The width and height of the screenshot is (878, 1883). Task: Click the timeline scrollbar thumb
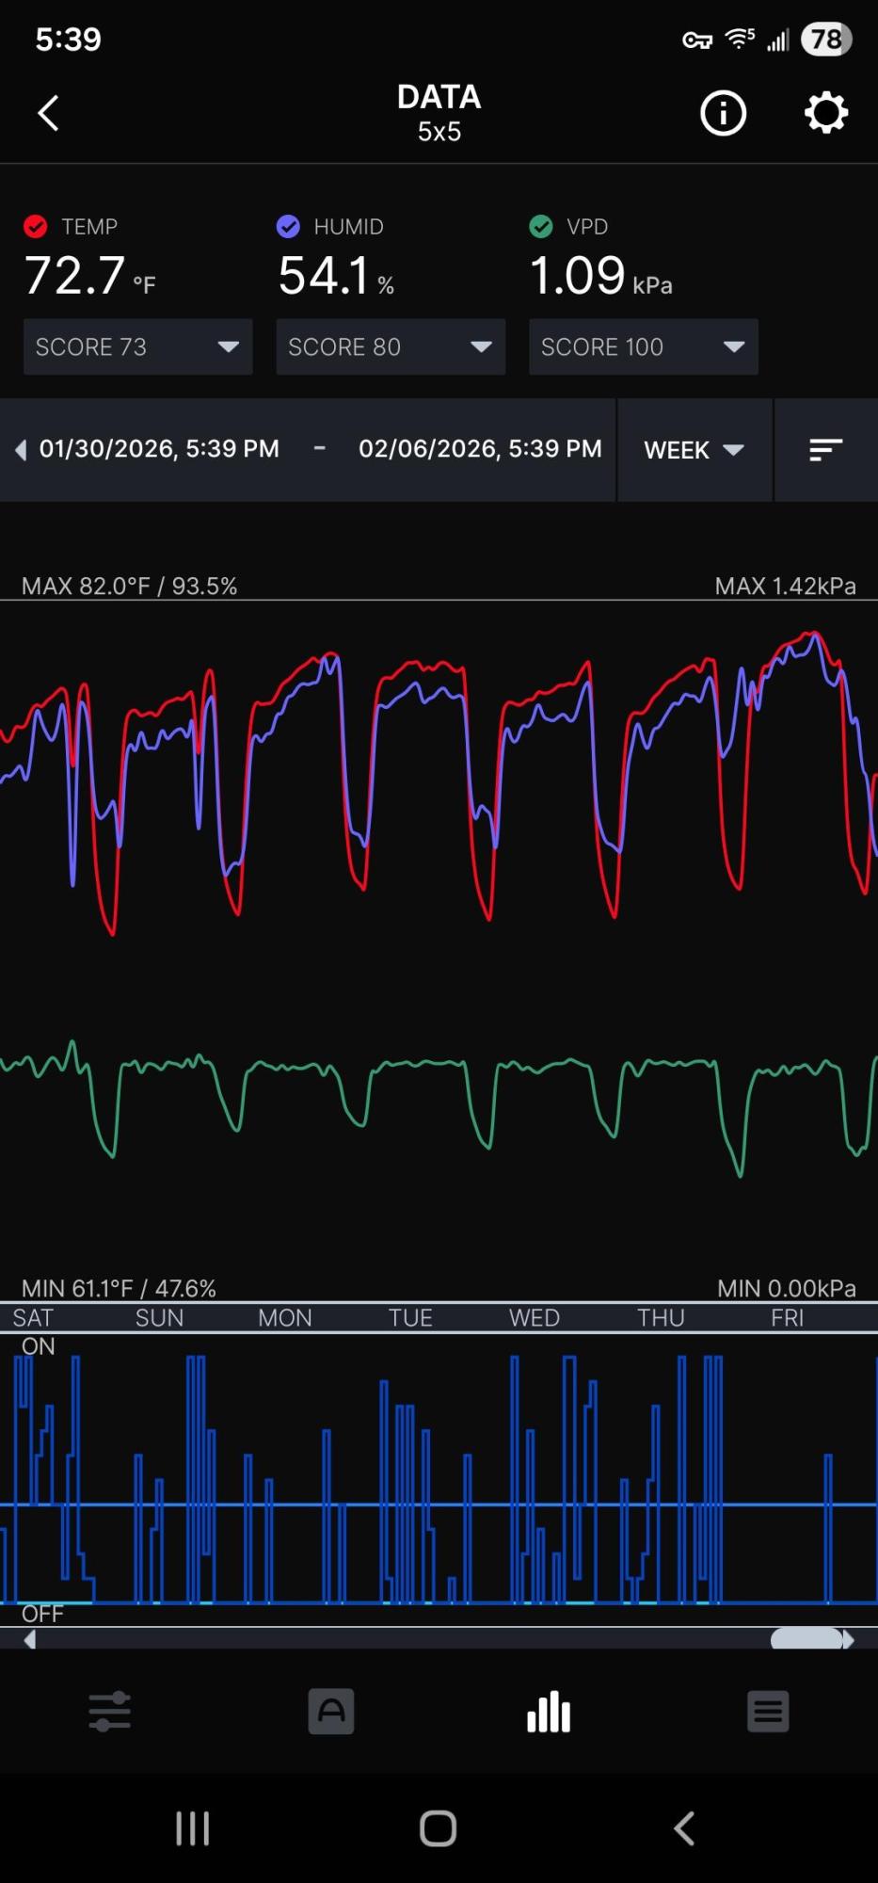[806, 1639]
